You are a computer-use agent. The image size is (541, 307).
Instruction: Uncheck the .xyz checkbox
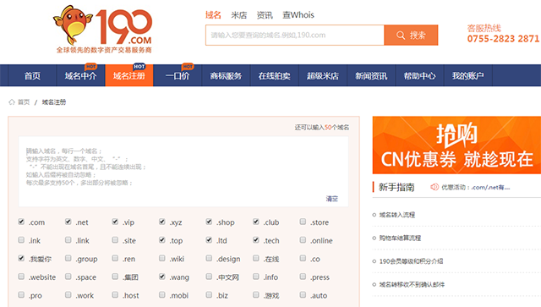click(161, 222)
